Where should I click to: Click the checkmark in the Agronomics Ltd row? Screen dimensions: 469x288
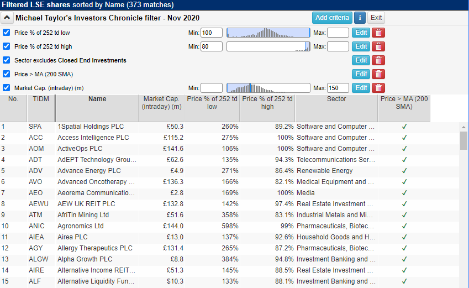[x=404, y=226]
